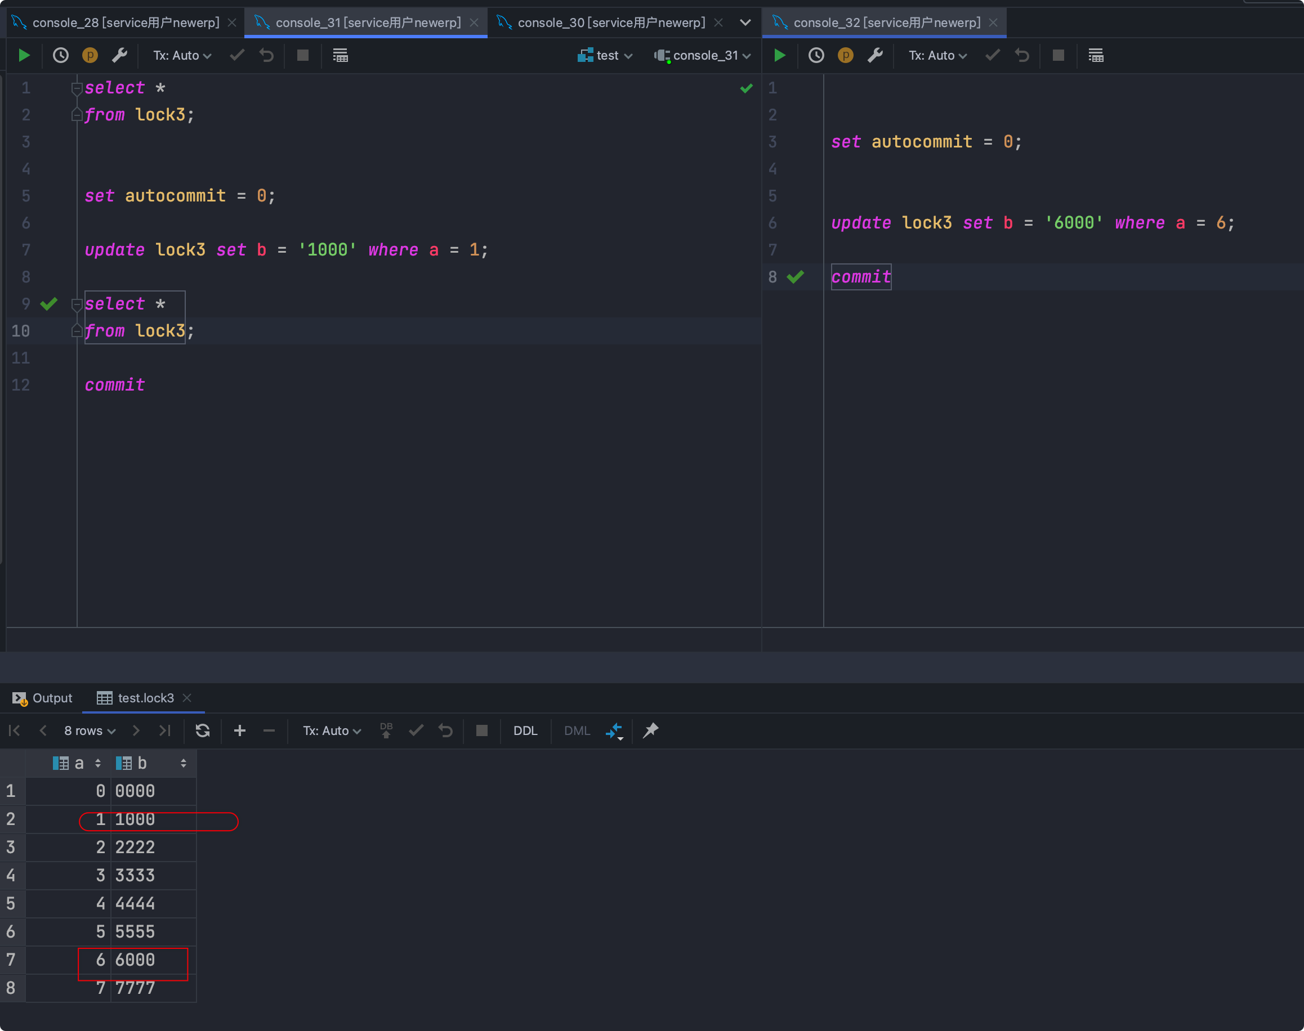Switch to console_28 editor tab

[x=125, y=23]
